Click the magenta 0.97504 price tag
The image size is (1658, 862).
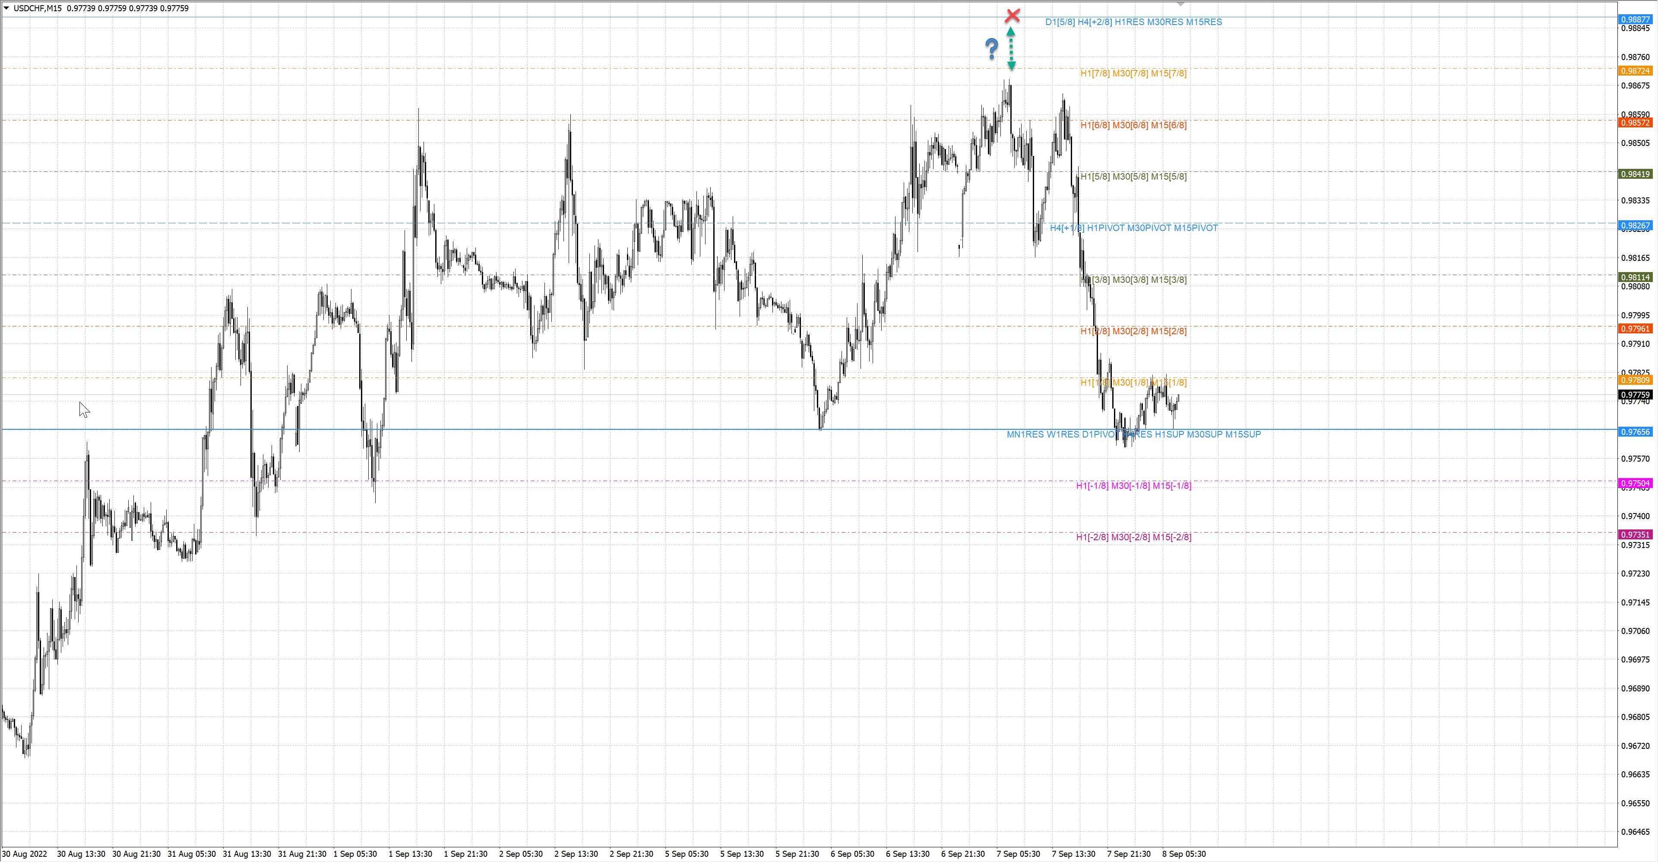point(1635,483)
